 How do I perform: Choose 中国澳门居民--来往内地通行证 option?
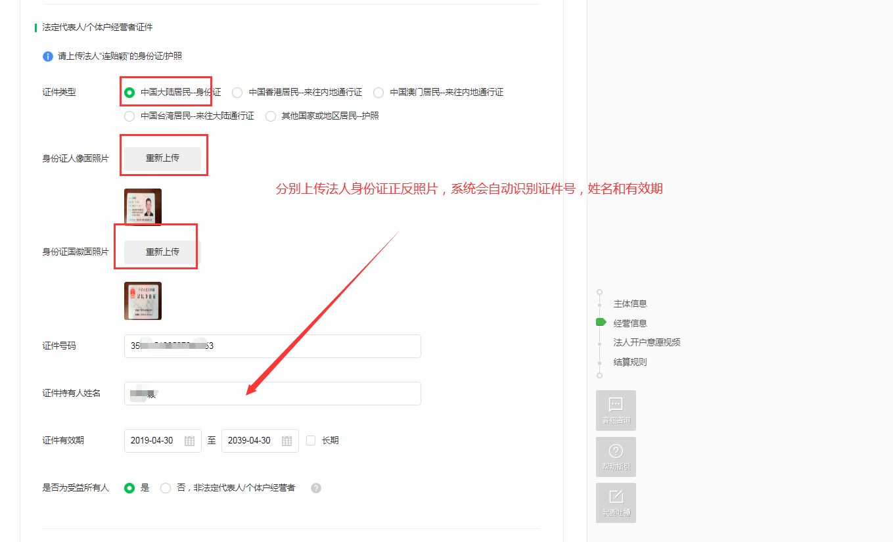(x=378, y=93)
